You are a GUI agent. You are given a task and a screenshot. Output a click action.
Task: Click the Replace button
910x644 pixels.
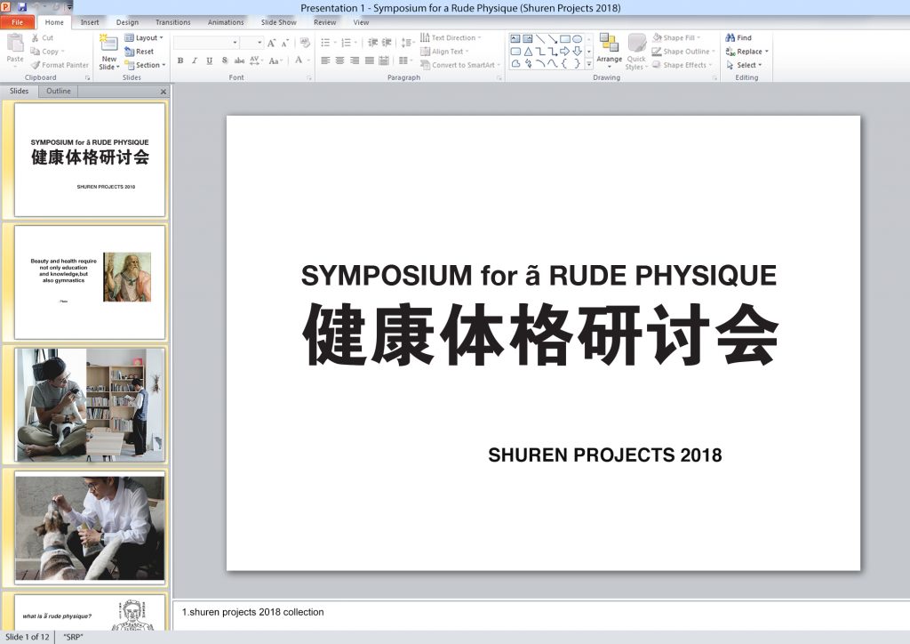tap(746, 52)
